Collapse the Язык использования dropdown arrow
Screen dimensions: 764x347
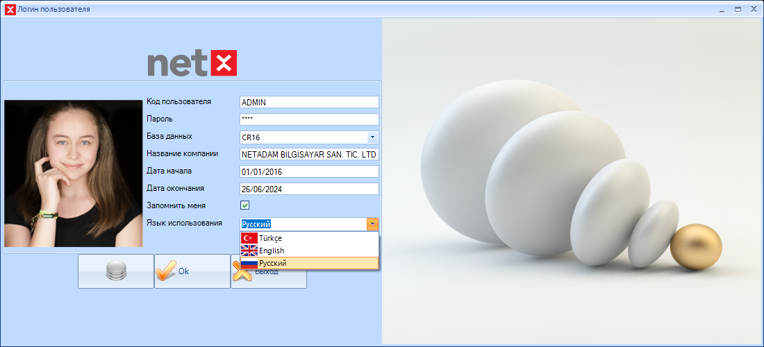372,223
